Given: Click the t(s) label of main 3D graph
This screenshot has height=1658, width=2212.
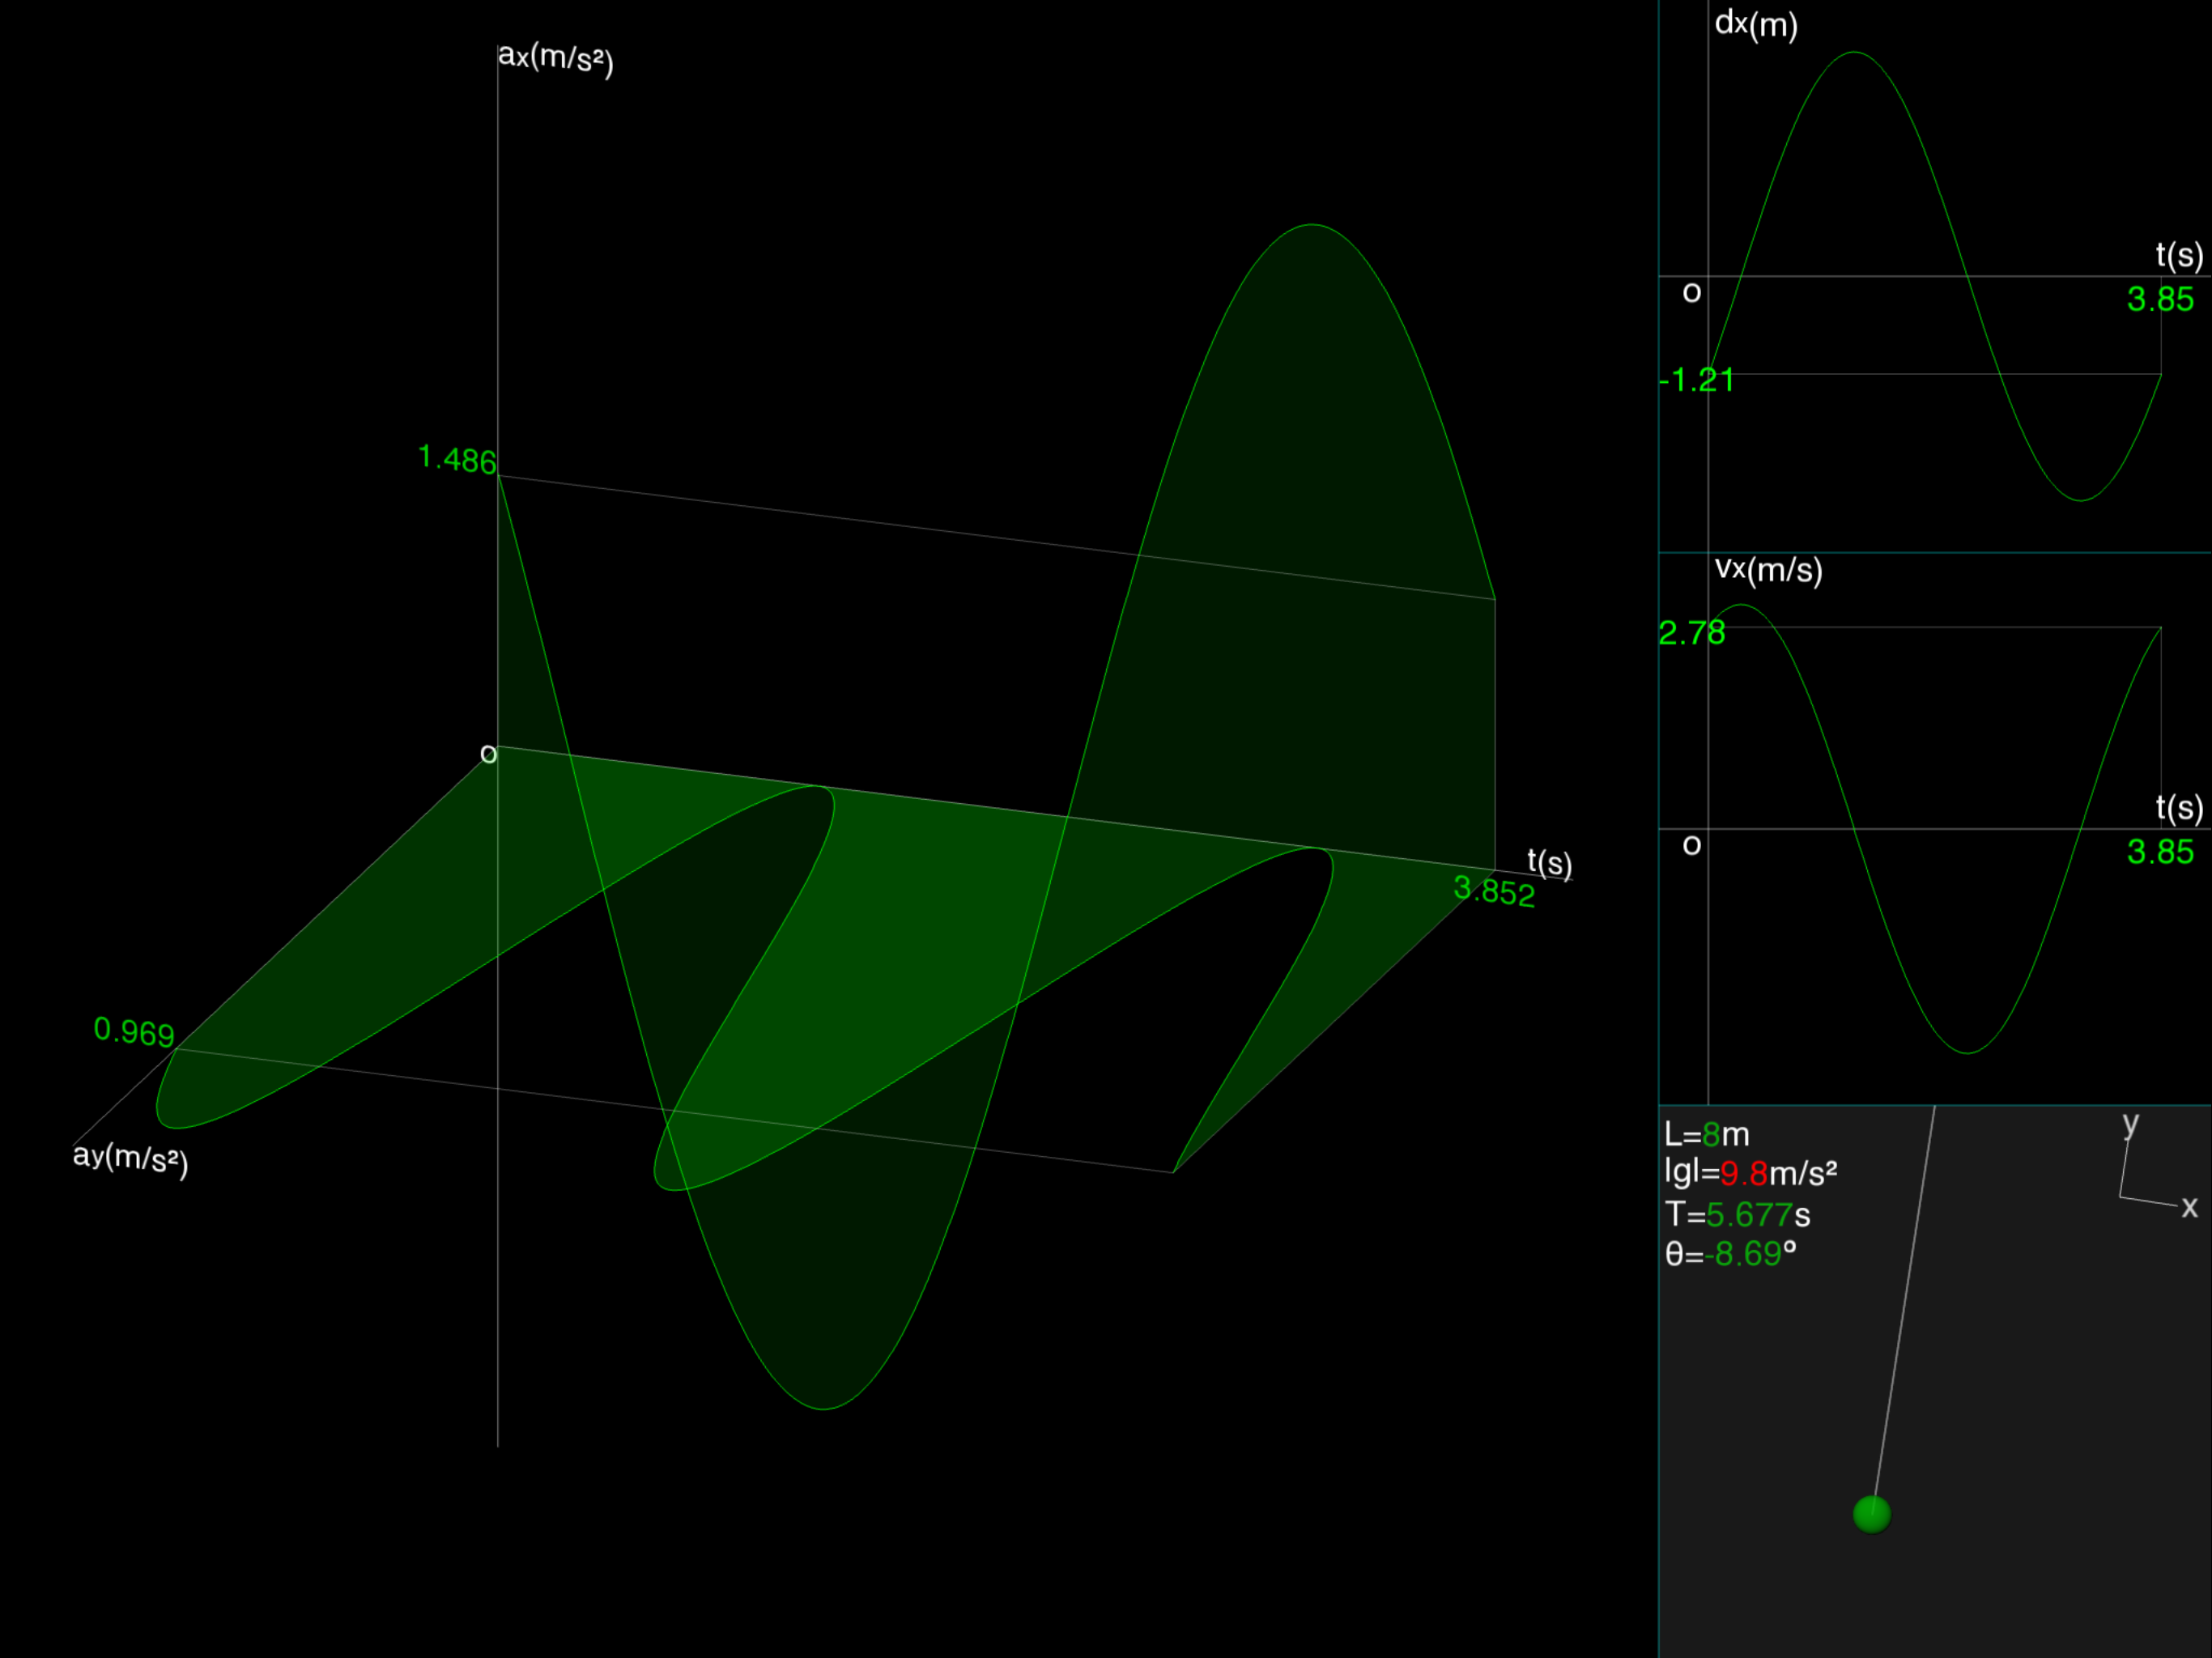Looking at the screenshot, I should [1549, 863].
